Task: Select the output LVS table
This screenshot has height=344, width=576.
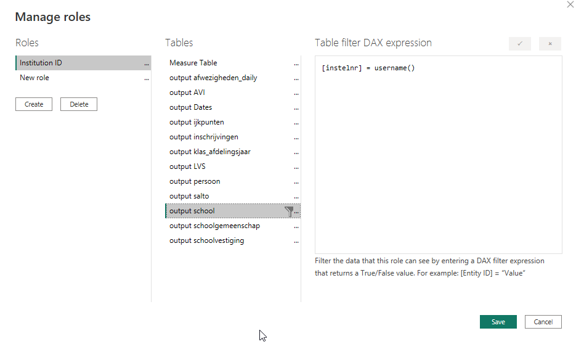Action: click(233, 166)
